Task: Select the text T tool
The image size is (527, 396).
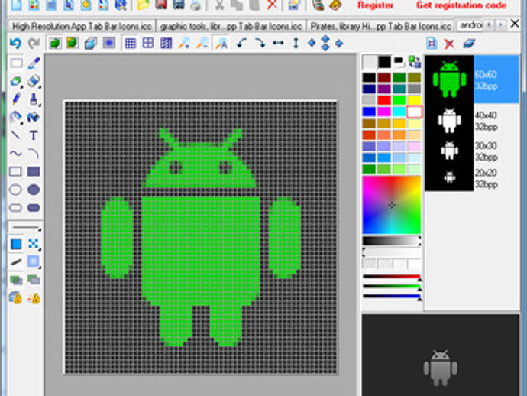Action: [34, 135]
